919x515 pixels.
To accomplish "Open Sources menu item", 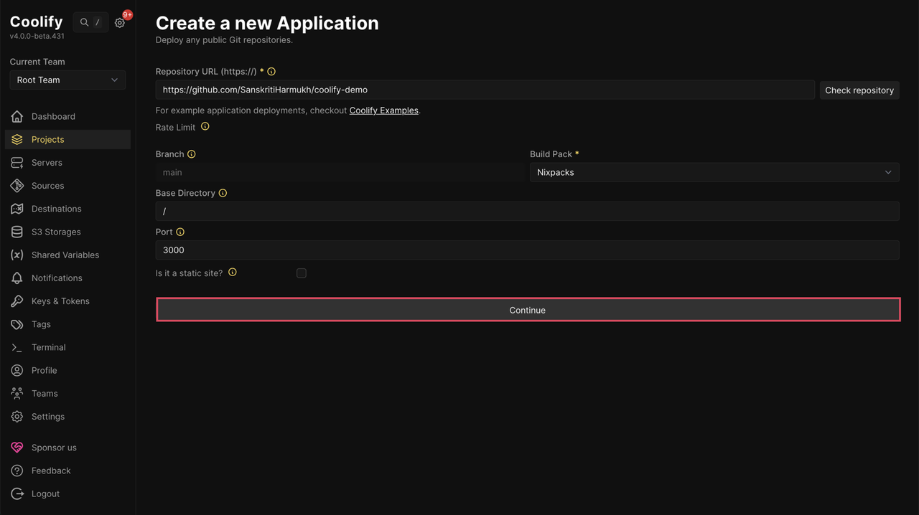I will pyautogui.click(x=67, y=186).
